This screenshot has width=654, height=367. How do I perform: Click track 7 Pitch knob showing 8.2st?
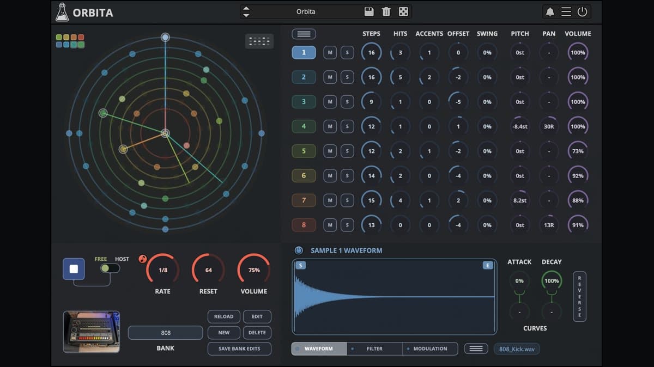(520, 200)
